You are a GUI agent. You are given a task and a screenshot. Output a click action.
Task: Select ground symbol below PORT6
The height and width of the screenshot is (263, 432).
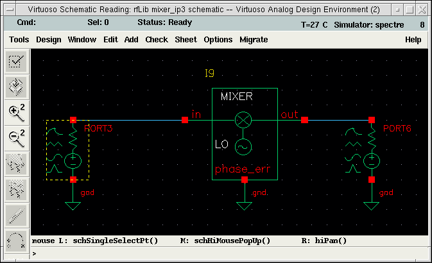372,205
